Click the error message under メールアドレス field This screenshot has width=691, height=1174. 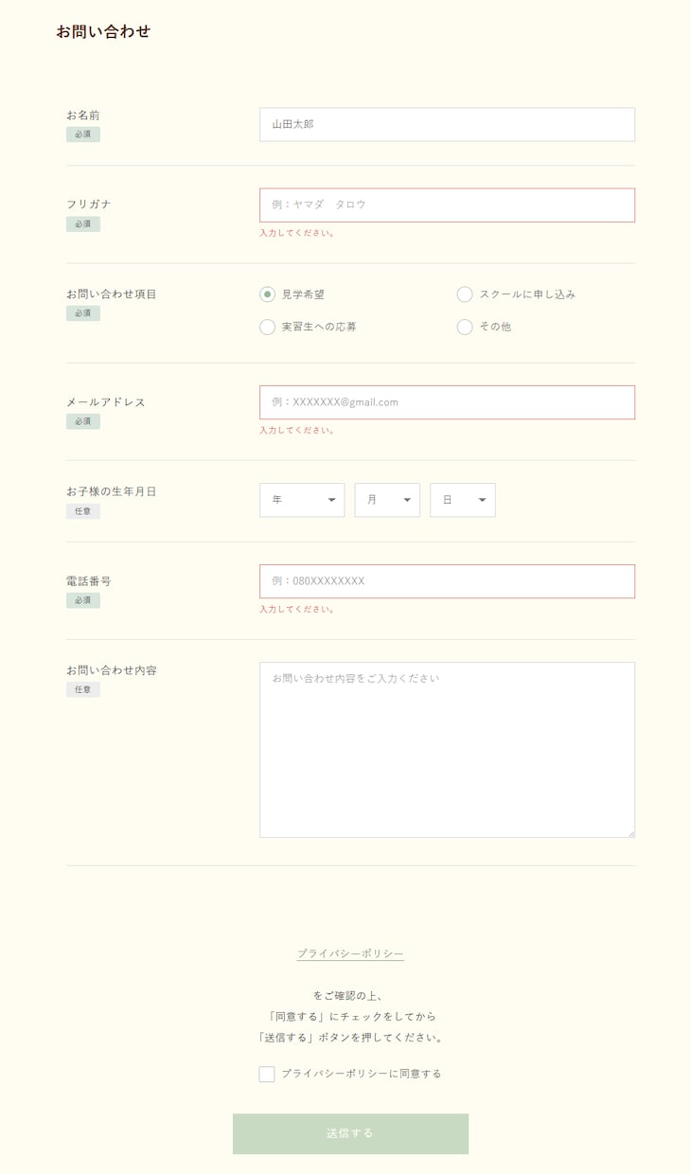297,430
